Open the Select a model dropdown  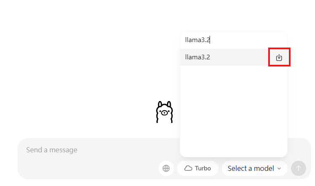tap(254, 168)
